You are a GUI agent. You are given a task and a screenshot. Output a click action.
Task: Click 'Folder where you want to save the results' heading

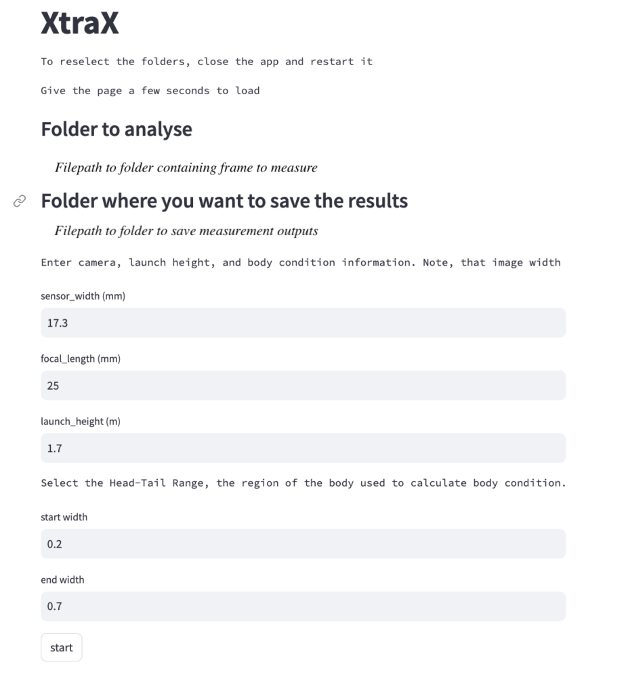tap(224, 201)
